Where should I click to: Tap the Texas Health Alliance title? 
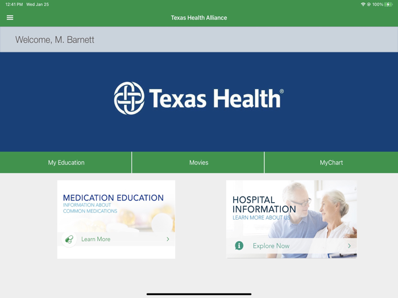199,18
